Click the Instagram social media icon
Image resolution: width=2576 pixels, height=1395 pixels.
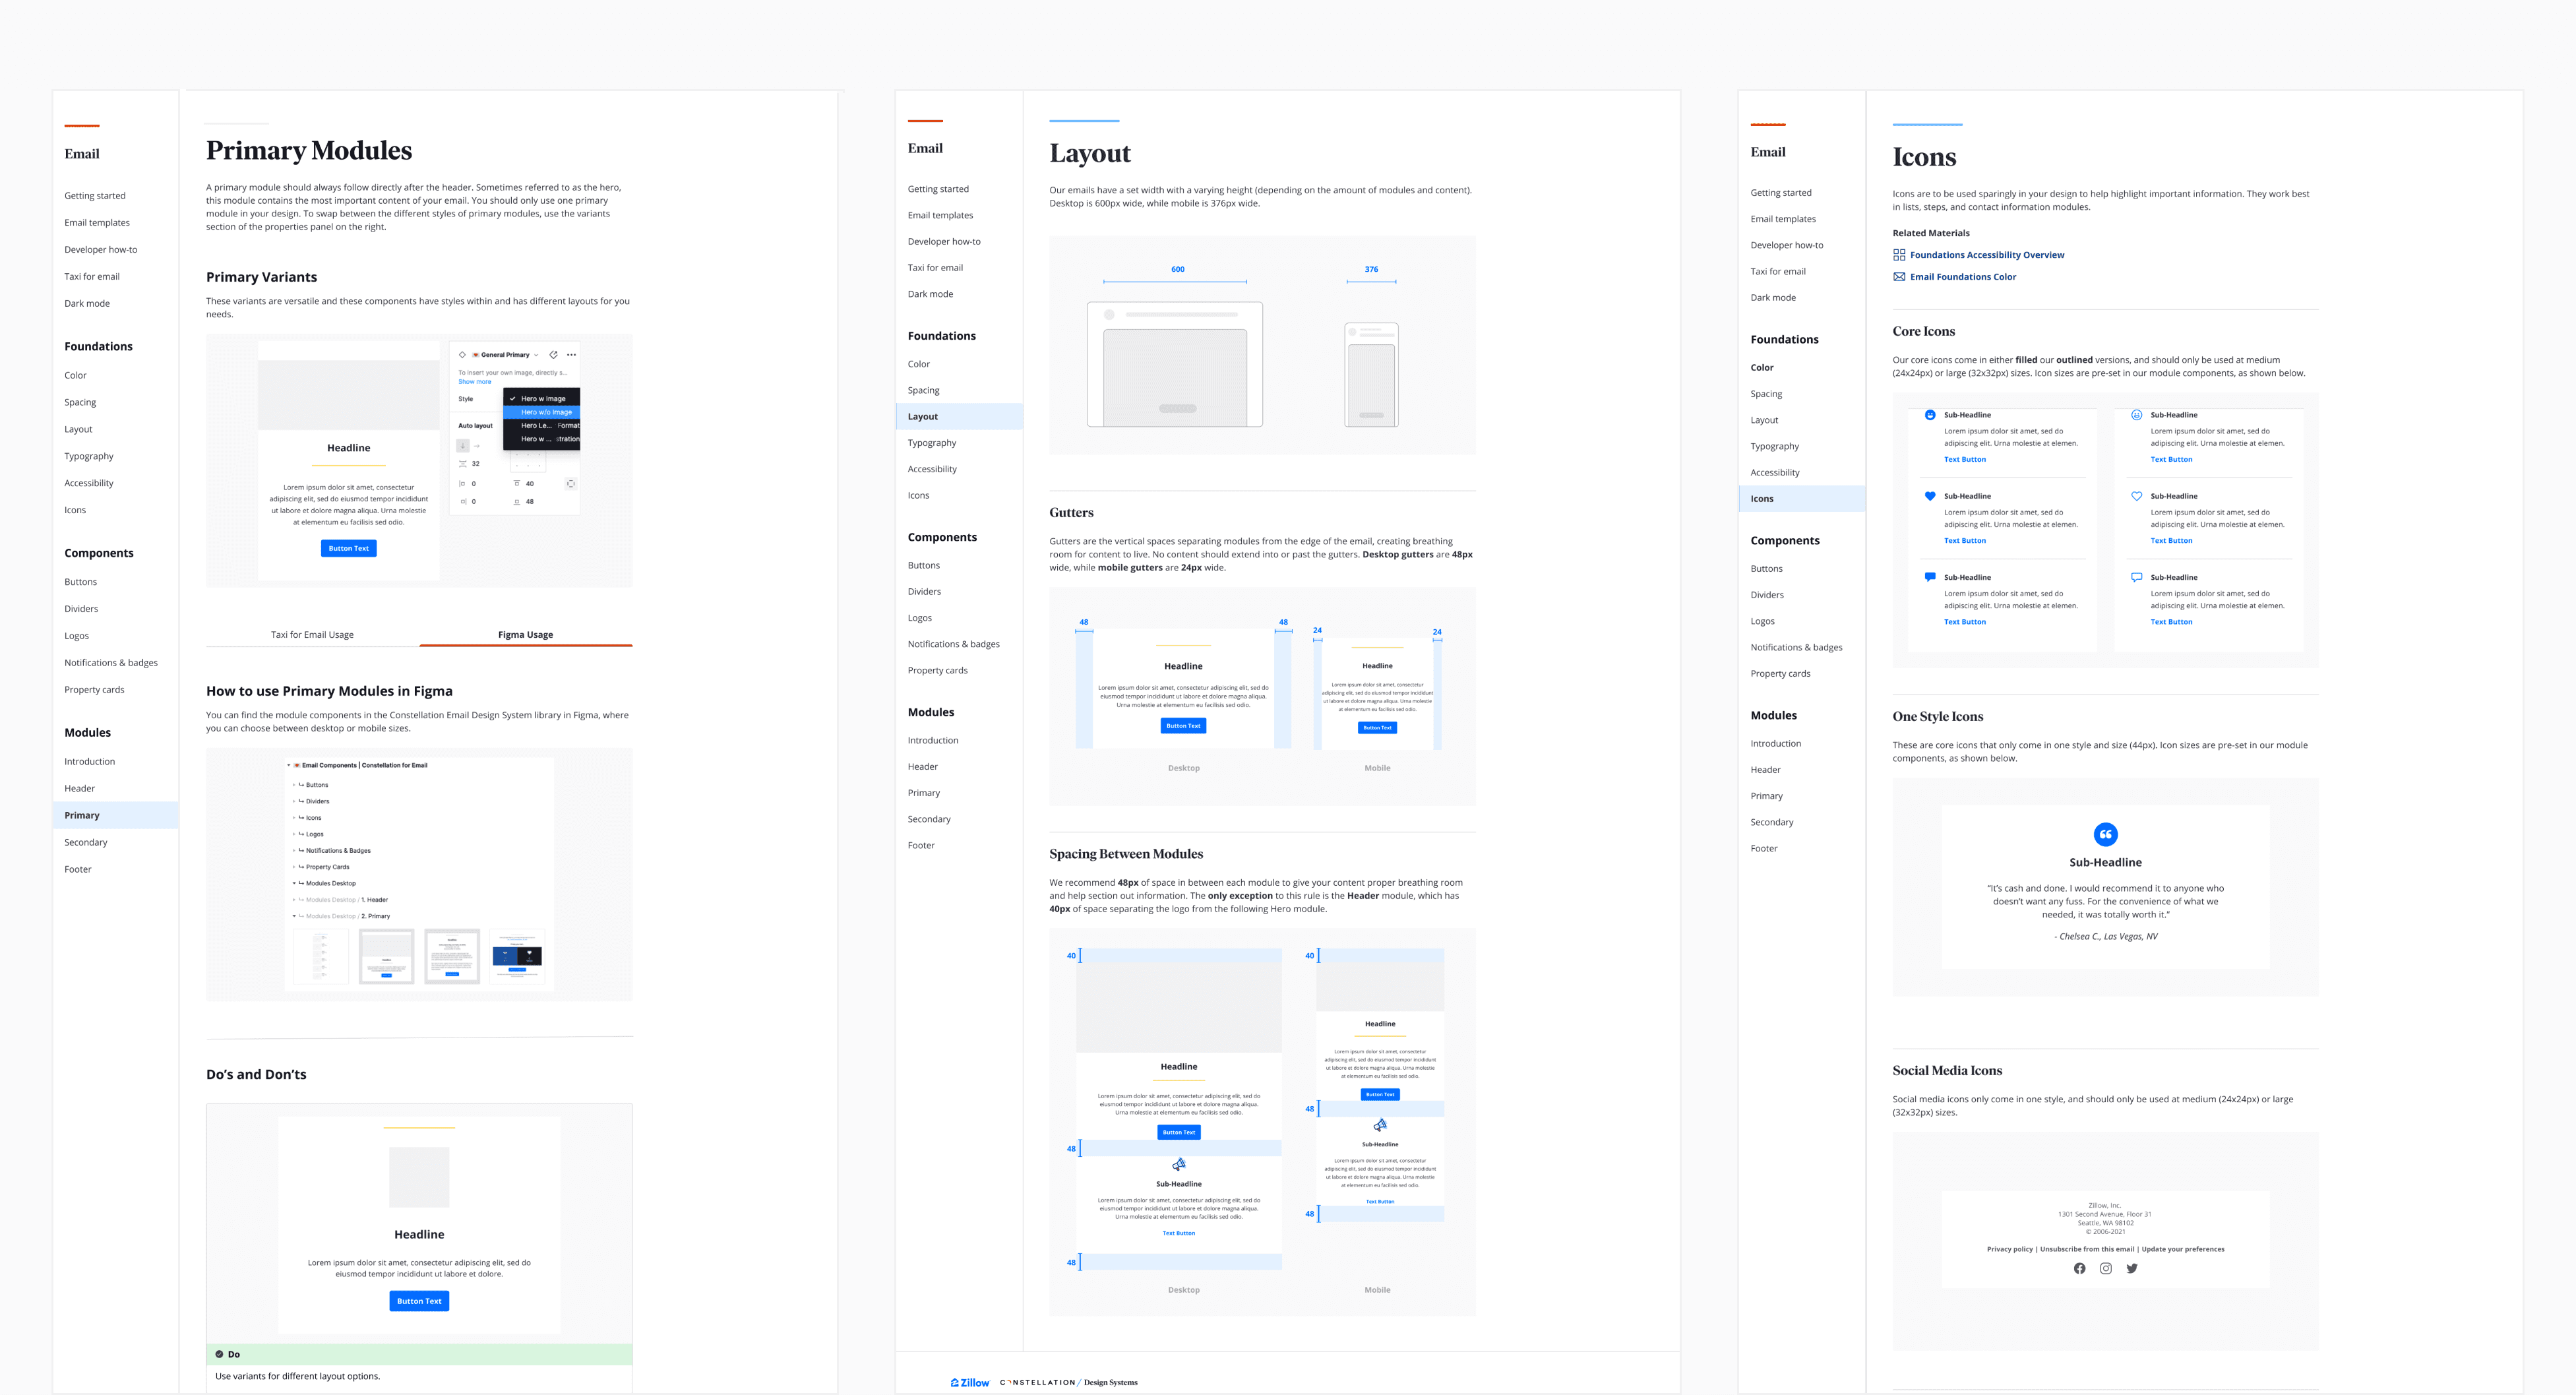point(2105,1268)
